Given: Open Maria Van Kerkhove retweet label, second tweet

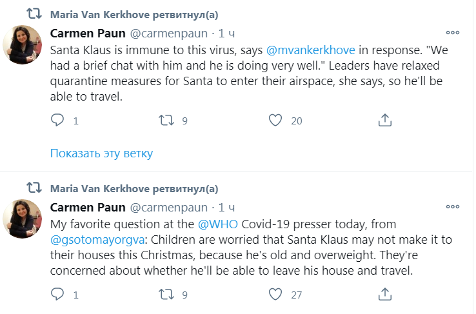Looking at the screenshot, I should pos(134,188).
